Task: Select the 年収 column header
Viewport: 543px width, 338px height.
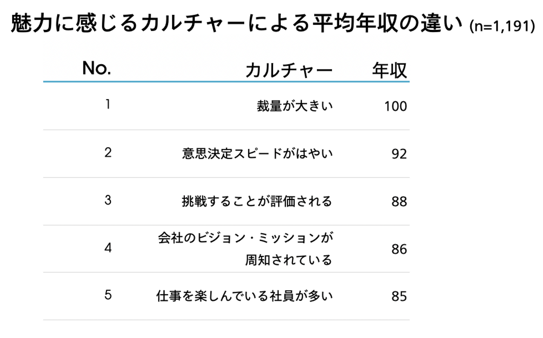Action: pyautogui.click(x=390, y=70)
